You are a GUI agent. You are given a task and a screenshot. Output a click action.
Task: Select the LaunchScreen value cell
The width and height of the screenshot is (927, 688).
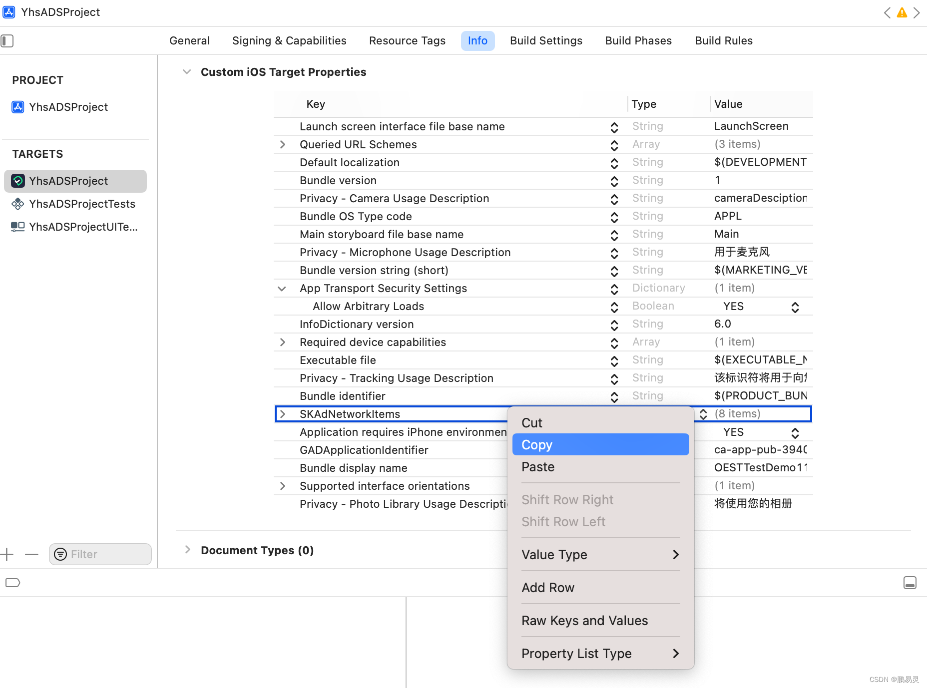click(751, 126)
